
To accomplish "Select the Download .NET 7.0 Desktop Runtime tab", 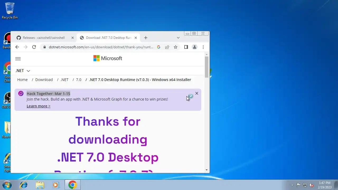I will [x=108, y=38].
